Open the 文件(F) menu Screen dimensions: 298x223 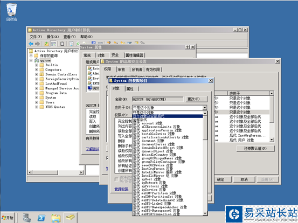tap(36, 37)
